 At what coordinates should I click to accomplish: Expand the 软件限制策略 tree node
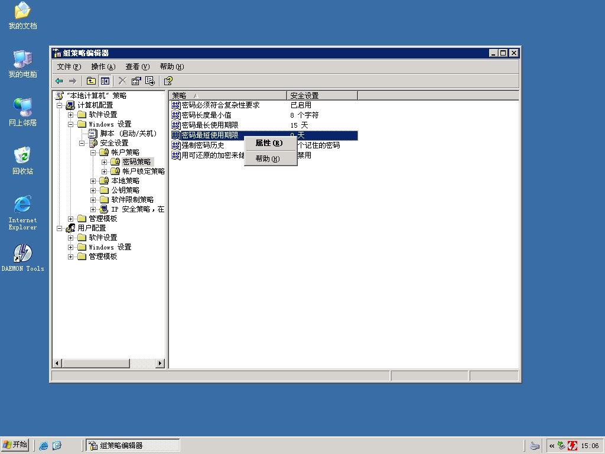pyautogui.click(x=93, y=200)
